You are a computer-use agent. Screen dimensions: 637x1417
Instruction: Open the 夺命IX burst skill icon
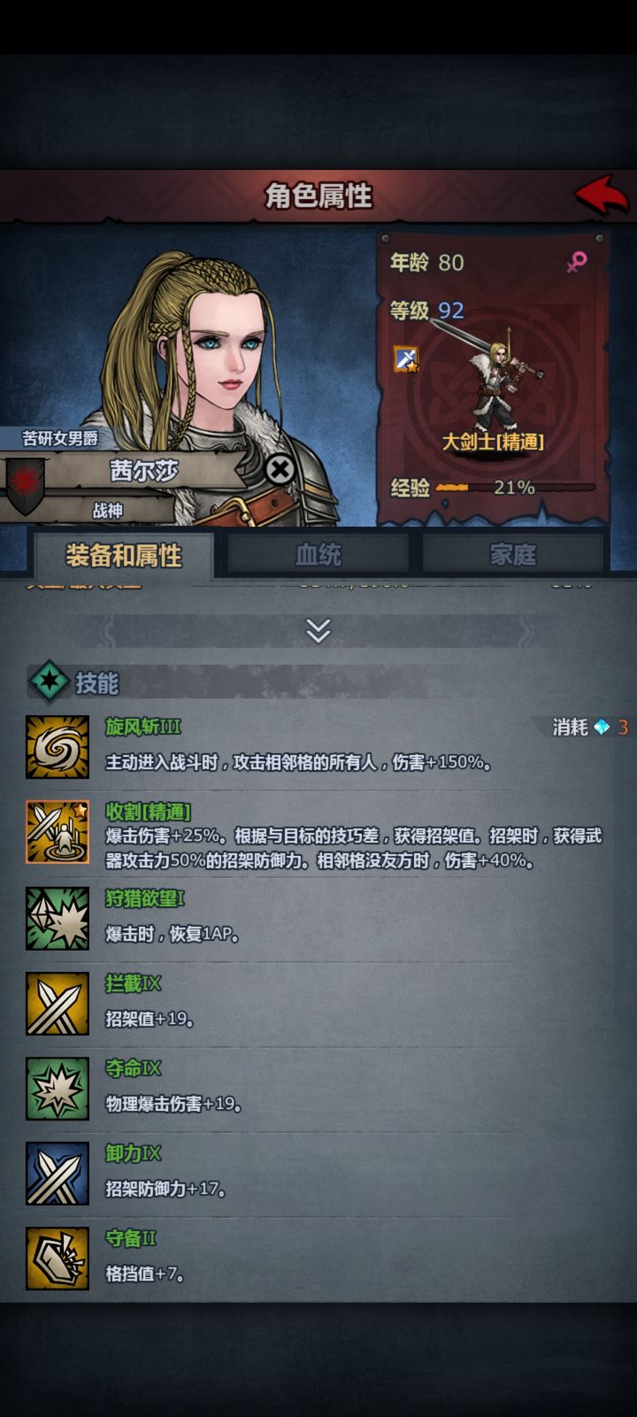[x=58, y=1088]
